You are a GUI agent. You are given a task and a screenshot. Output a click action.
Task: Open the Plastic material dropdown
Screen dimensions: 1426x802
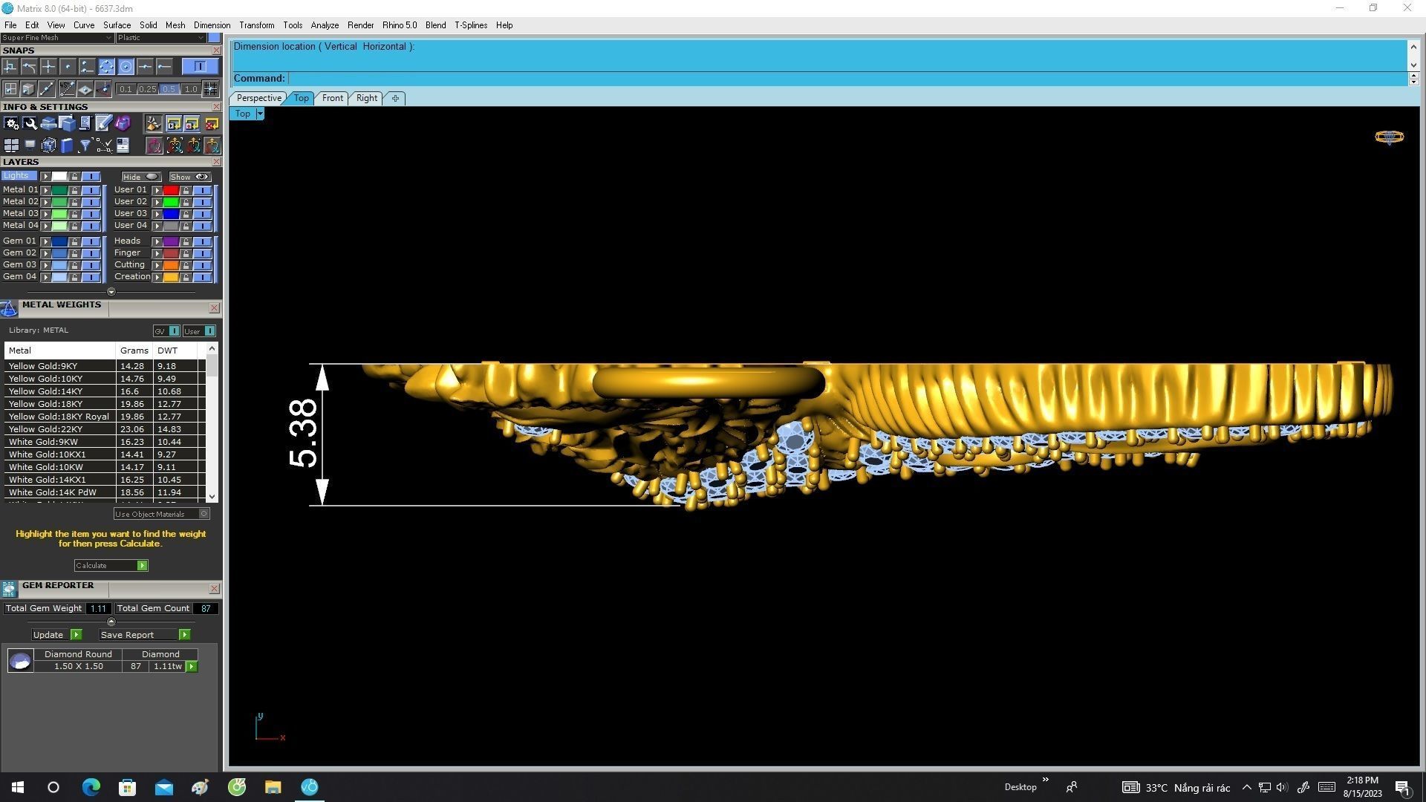coord(201,38)
